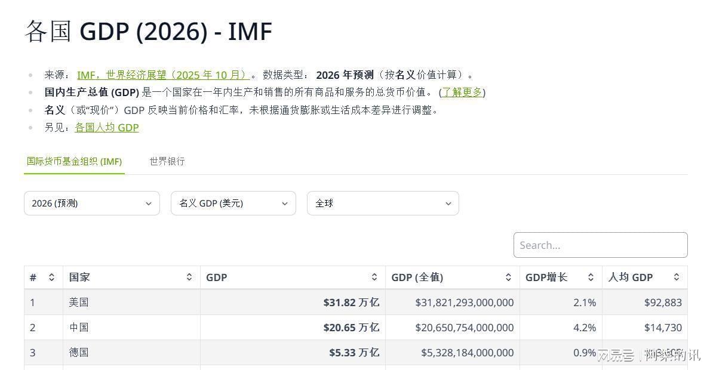Screen dimensions: 710x370
Task: Open the IMF 世界经济展望 source link
Action: coord(162,75)
